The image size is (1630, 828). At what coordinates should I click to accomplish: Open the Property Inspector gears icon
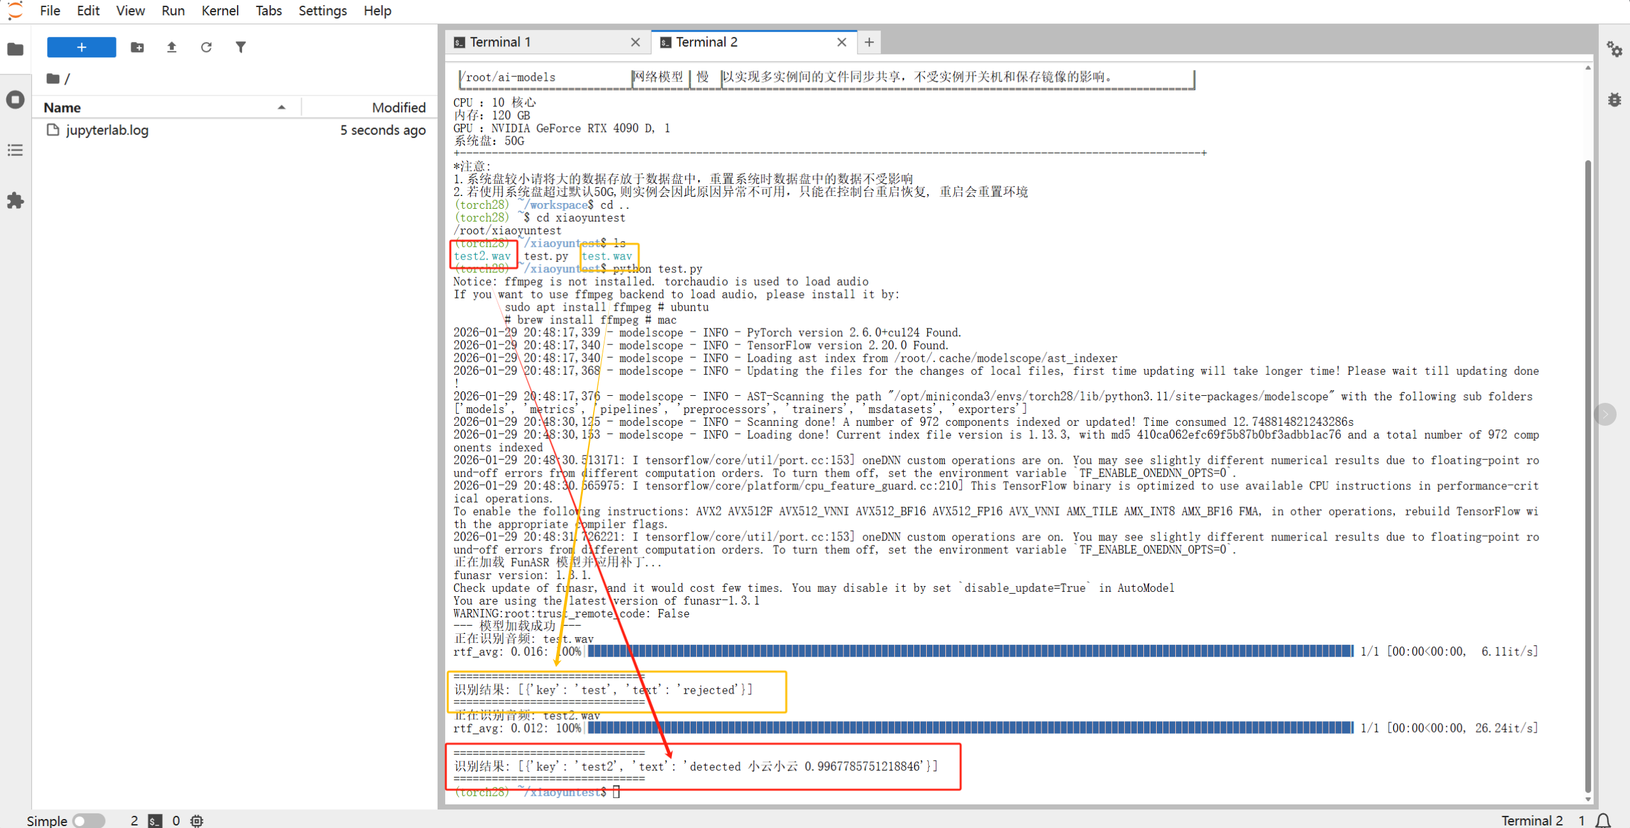pyautogui.click(x=1614, y=49)
